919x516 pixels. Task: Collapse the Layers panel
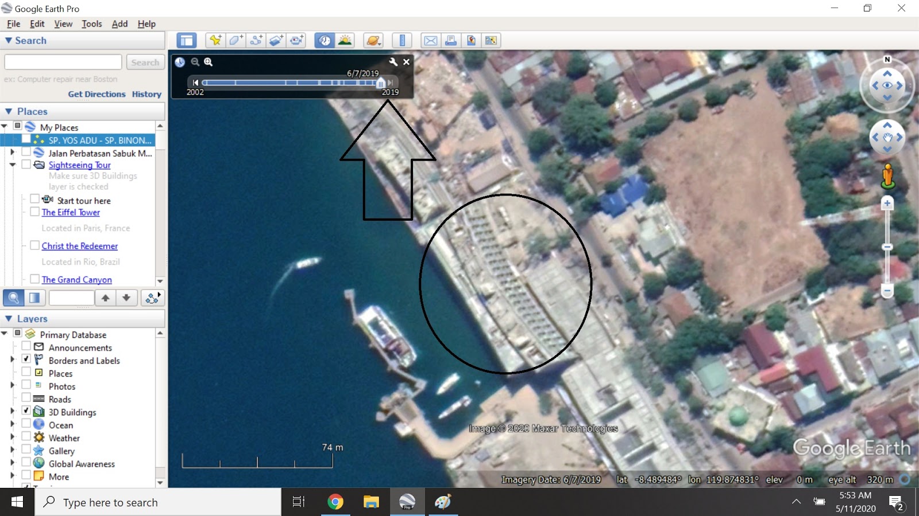point(9,318)
